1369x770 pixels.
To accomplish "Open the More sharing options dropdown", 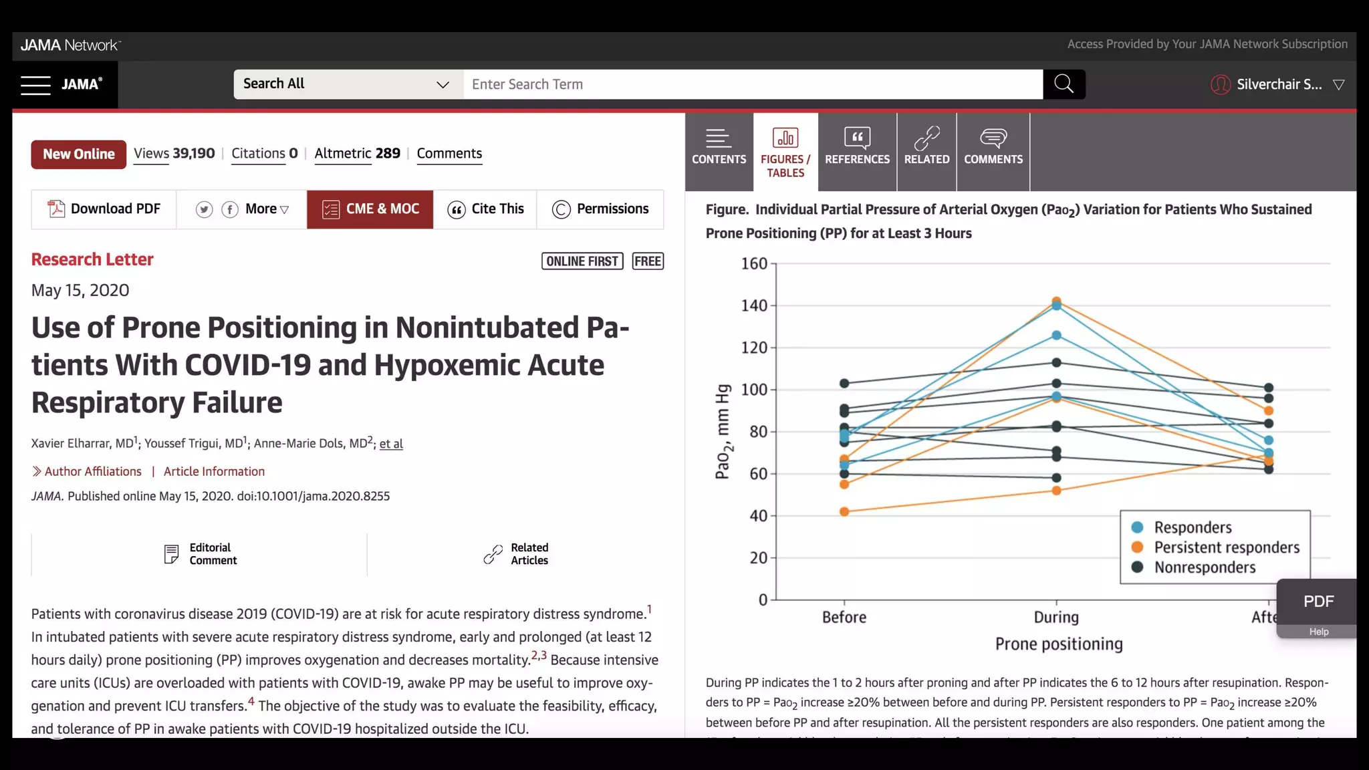I will (x=267, y=209).
